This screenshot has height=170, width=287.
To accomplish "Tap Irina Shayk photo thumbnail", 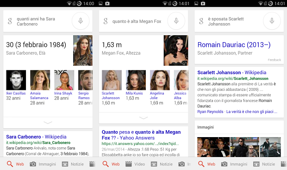I will [x=64, y=80].
